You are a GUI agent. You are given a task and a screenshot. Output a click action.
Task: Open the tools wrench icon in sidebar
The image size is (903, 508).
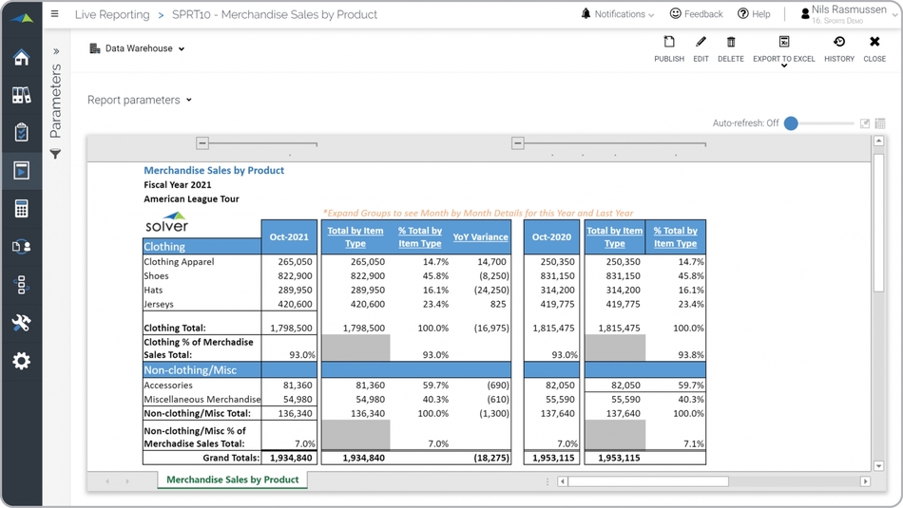tap(21, 323)
